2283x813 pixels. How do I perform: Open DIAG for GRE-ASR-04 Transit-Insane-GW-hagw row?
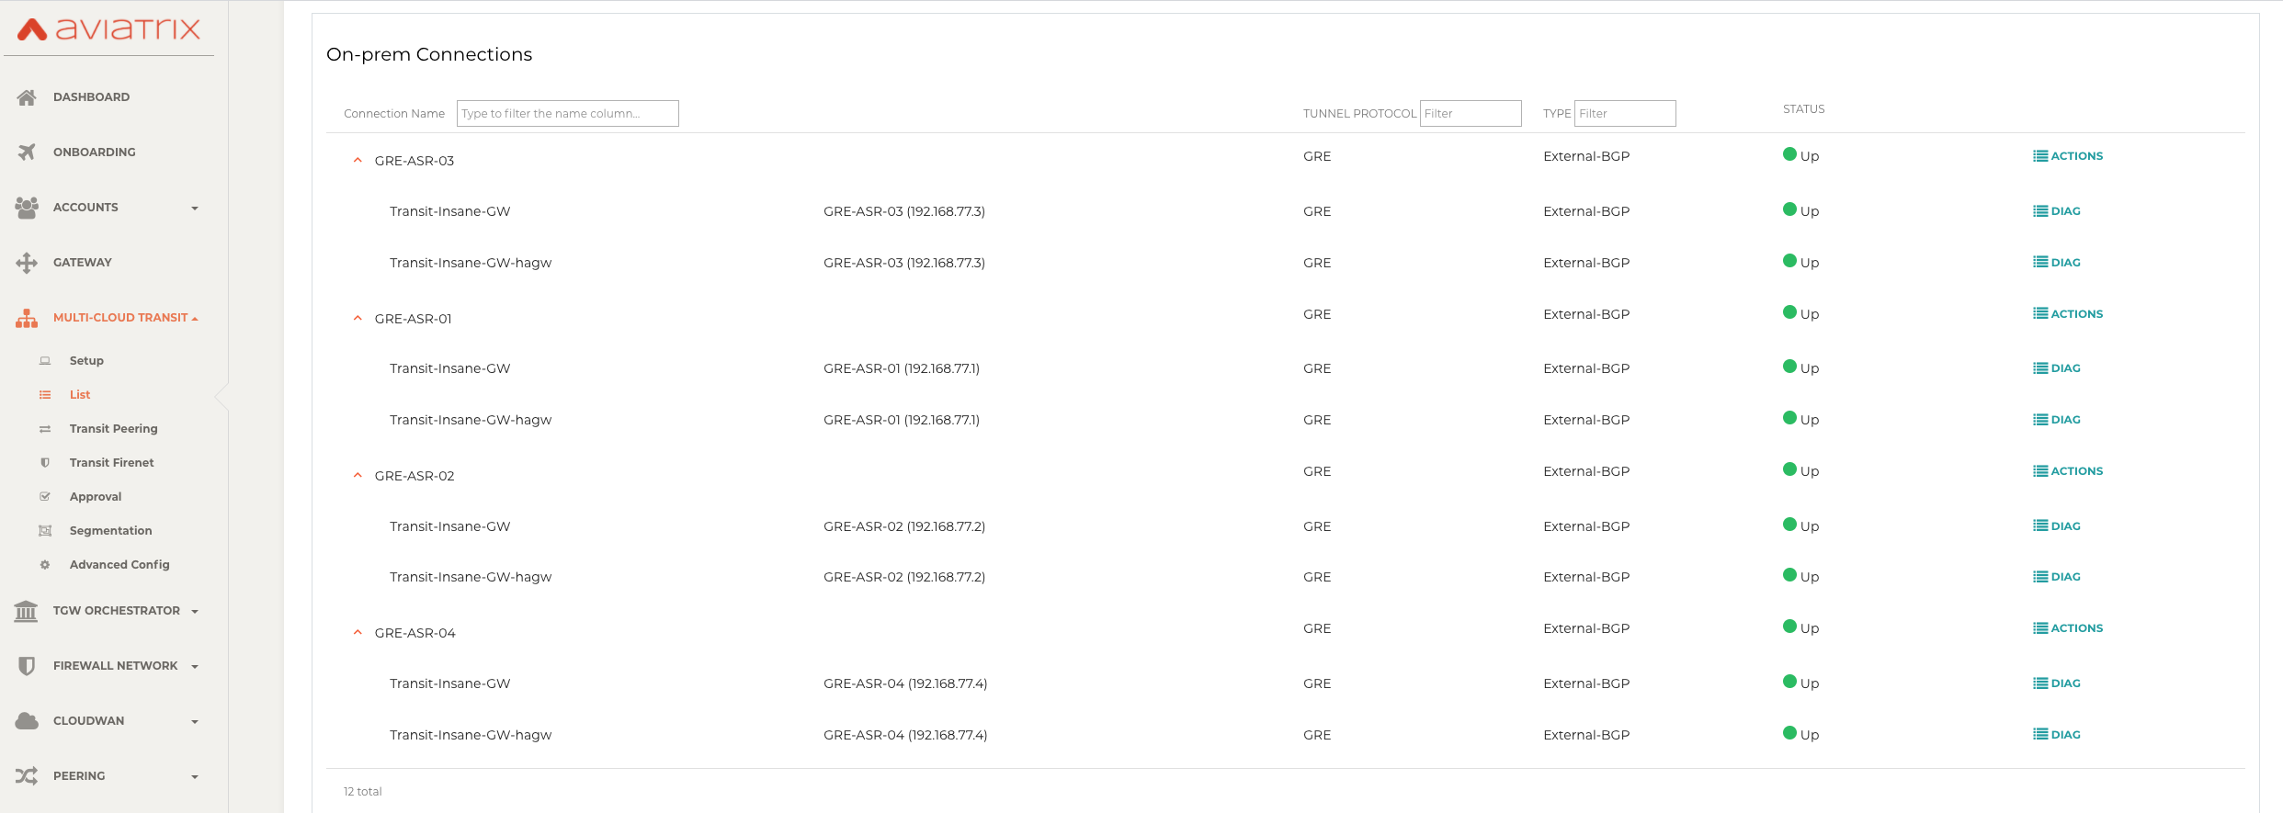2057,735
